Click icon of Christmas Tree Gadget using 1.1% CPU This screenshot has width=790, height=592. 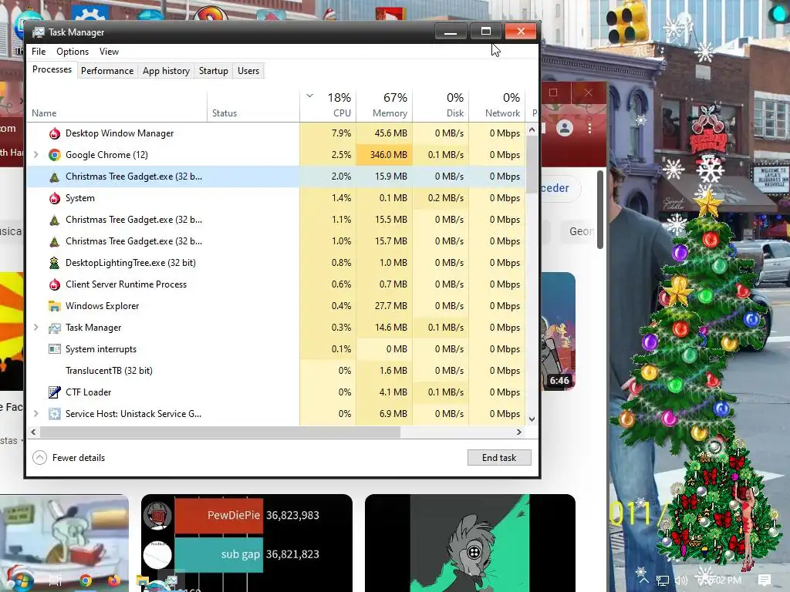click(55, 220)
